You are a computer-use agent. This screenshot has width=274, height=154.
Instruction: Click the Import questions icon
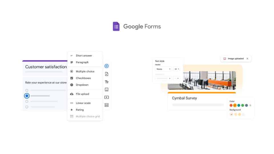click(x=106, y=74)
